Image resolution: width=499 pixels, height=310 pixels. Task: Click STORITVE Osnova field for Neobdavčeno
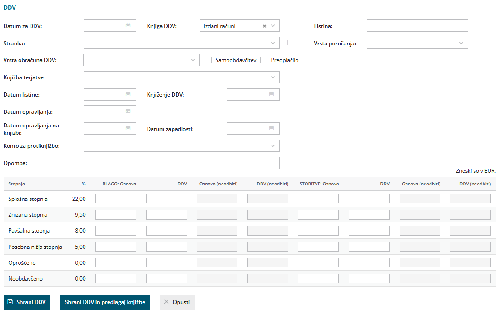click(318, 279)
